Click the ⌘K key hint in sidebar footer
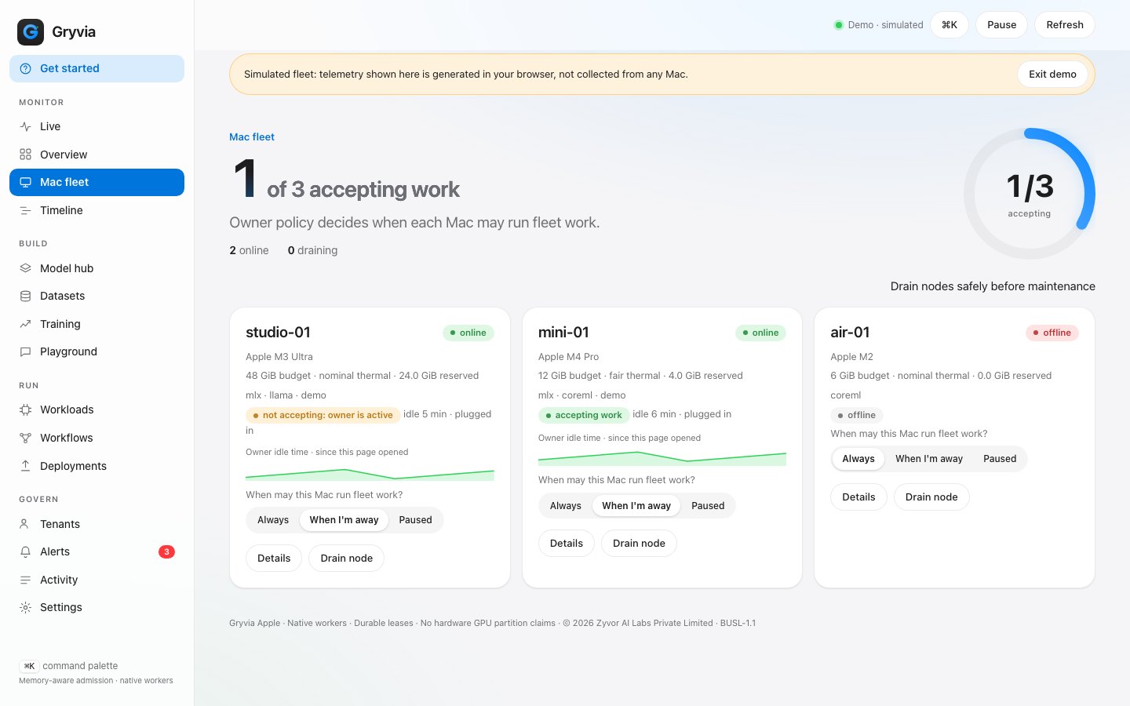Viewport: 1130px width, 706px height. (x=29, y=666)
